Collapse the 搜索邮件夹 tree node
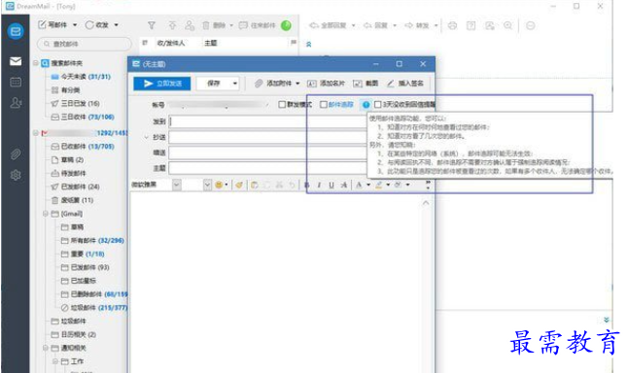628x373 pixels. tap(36, 63)
